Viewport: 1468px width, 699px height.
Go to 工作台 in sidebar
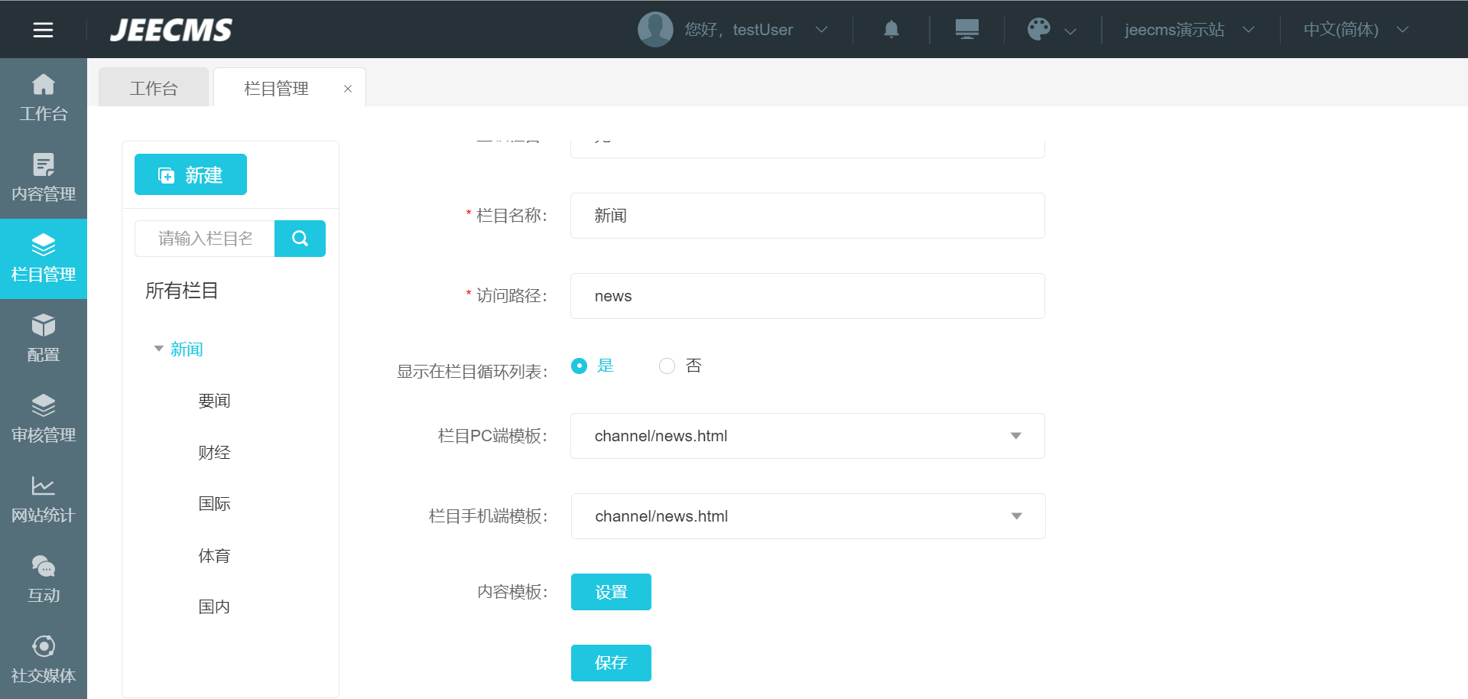[x=44, y=99]
